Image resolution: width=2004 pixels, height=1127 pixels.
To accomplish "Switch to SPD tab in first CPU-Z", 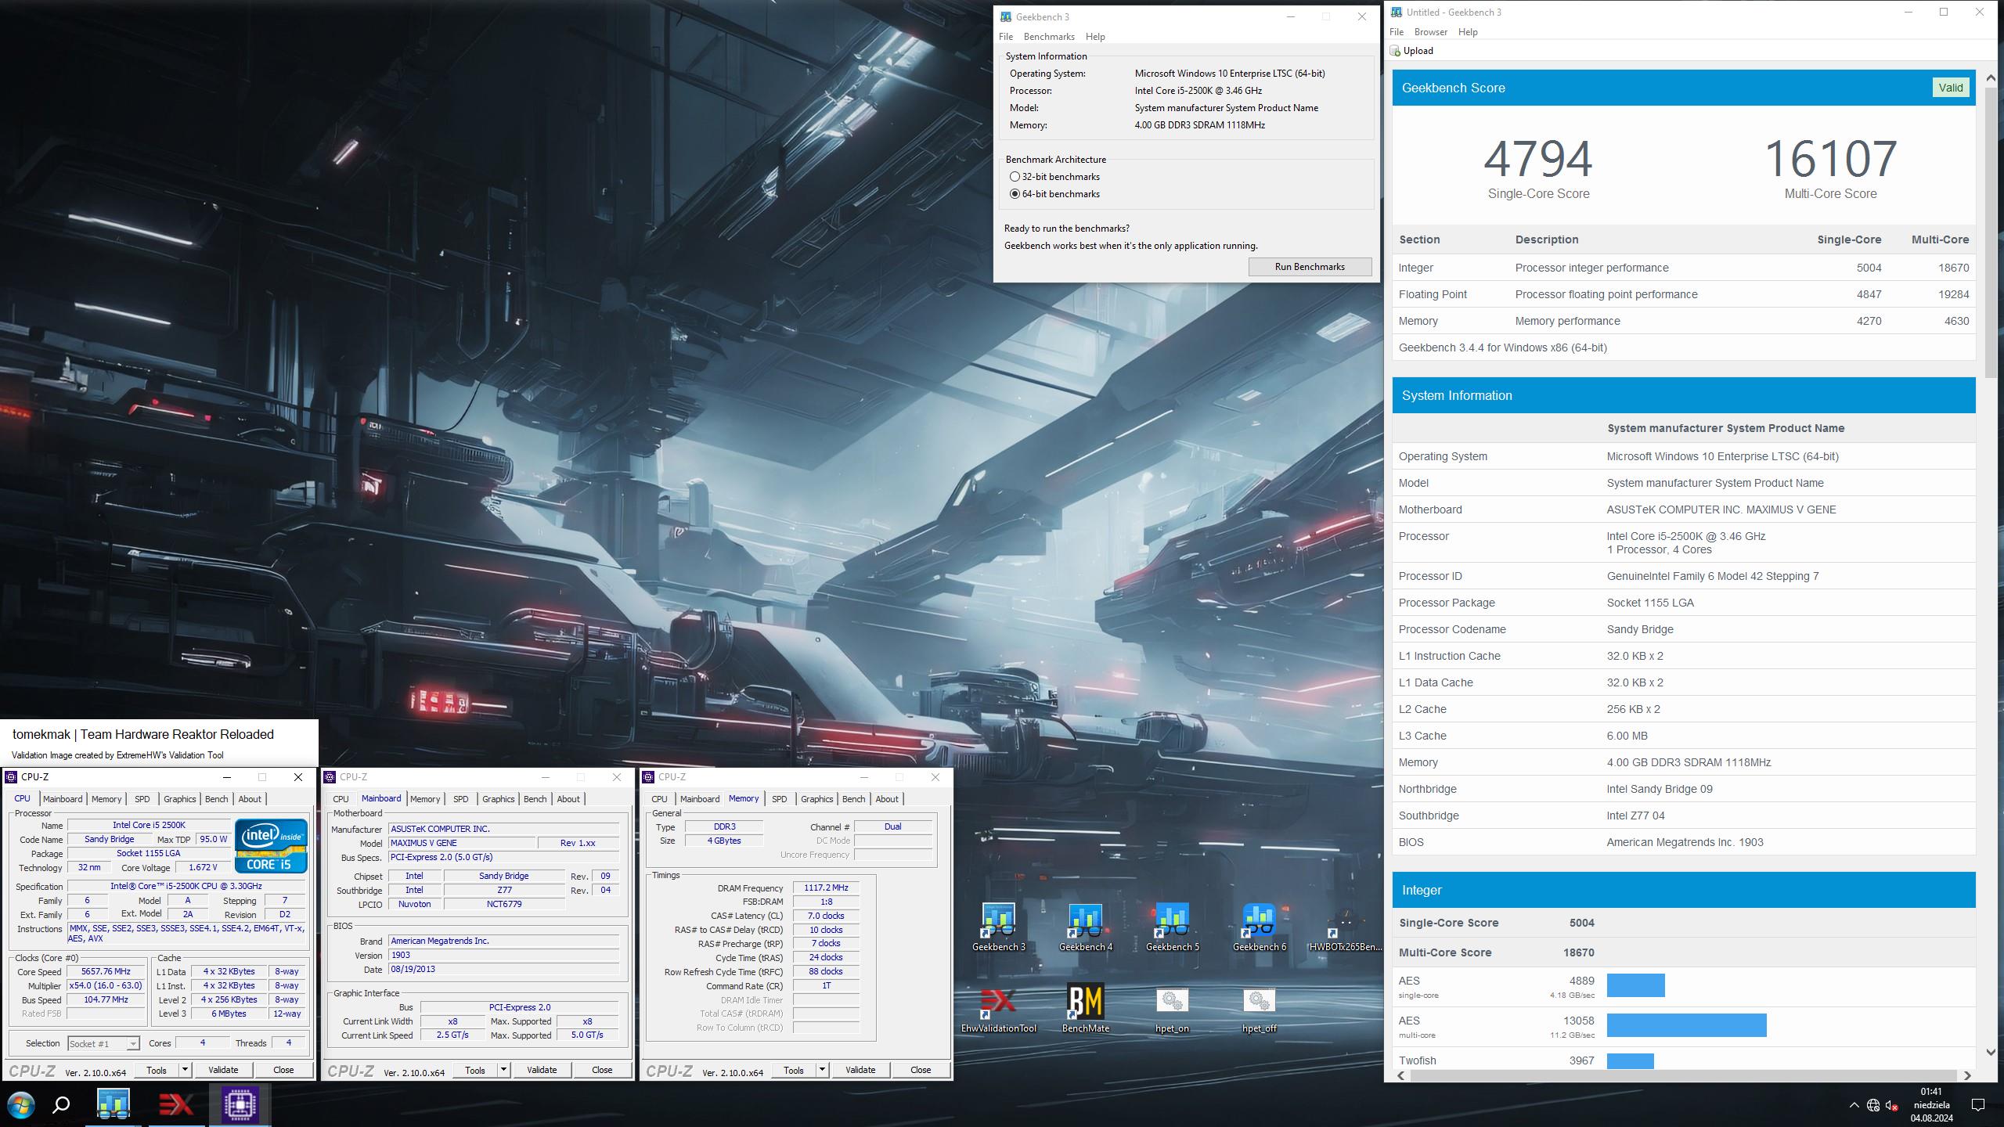I will 142,799.
